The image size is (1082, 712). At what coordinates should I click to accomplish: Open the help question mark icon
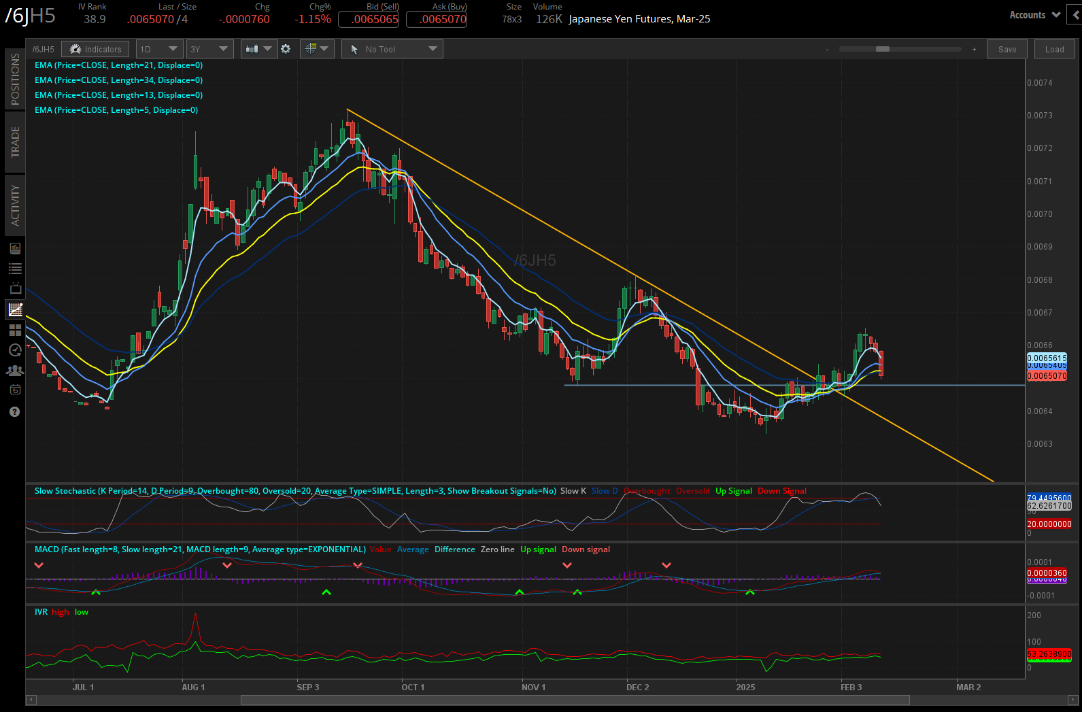click(15, 411)
